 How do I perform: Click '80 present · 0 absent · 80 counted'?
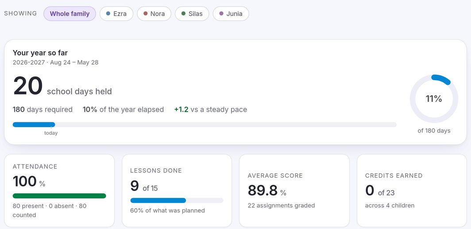coord(50,211)
